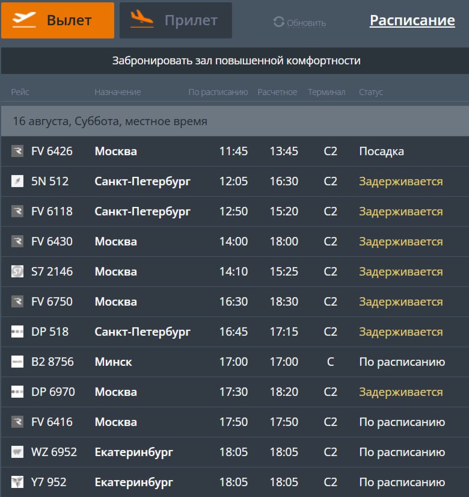Click the airline logo for FV 6416
The height and width of the screenshot is (497, 469).
pos(17,422)
